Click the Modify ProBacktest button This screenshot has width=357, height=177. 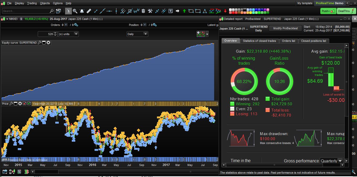pyautogui.click(x=285, y=28)
